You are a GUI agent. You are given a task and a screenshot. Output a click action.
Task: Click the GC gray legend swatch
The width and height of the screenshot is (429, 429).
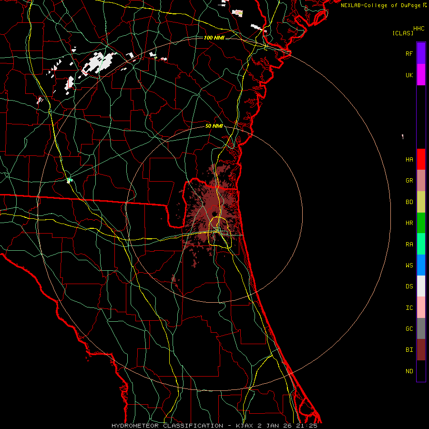pos(421,328)
